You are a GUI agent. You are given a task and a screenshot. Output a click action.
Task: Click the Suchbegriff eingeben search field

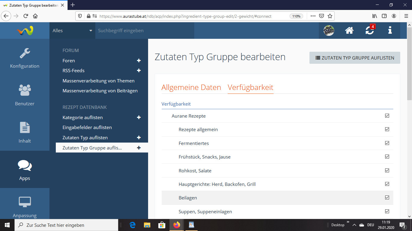145,30
